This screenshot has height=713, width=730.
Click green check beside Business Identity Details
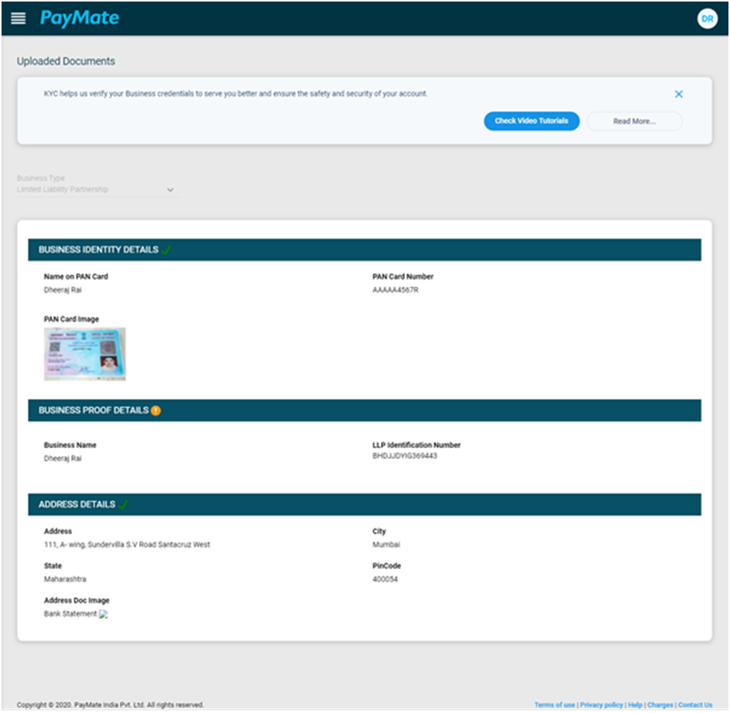(166, 249)
